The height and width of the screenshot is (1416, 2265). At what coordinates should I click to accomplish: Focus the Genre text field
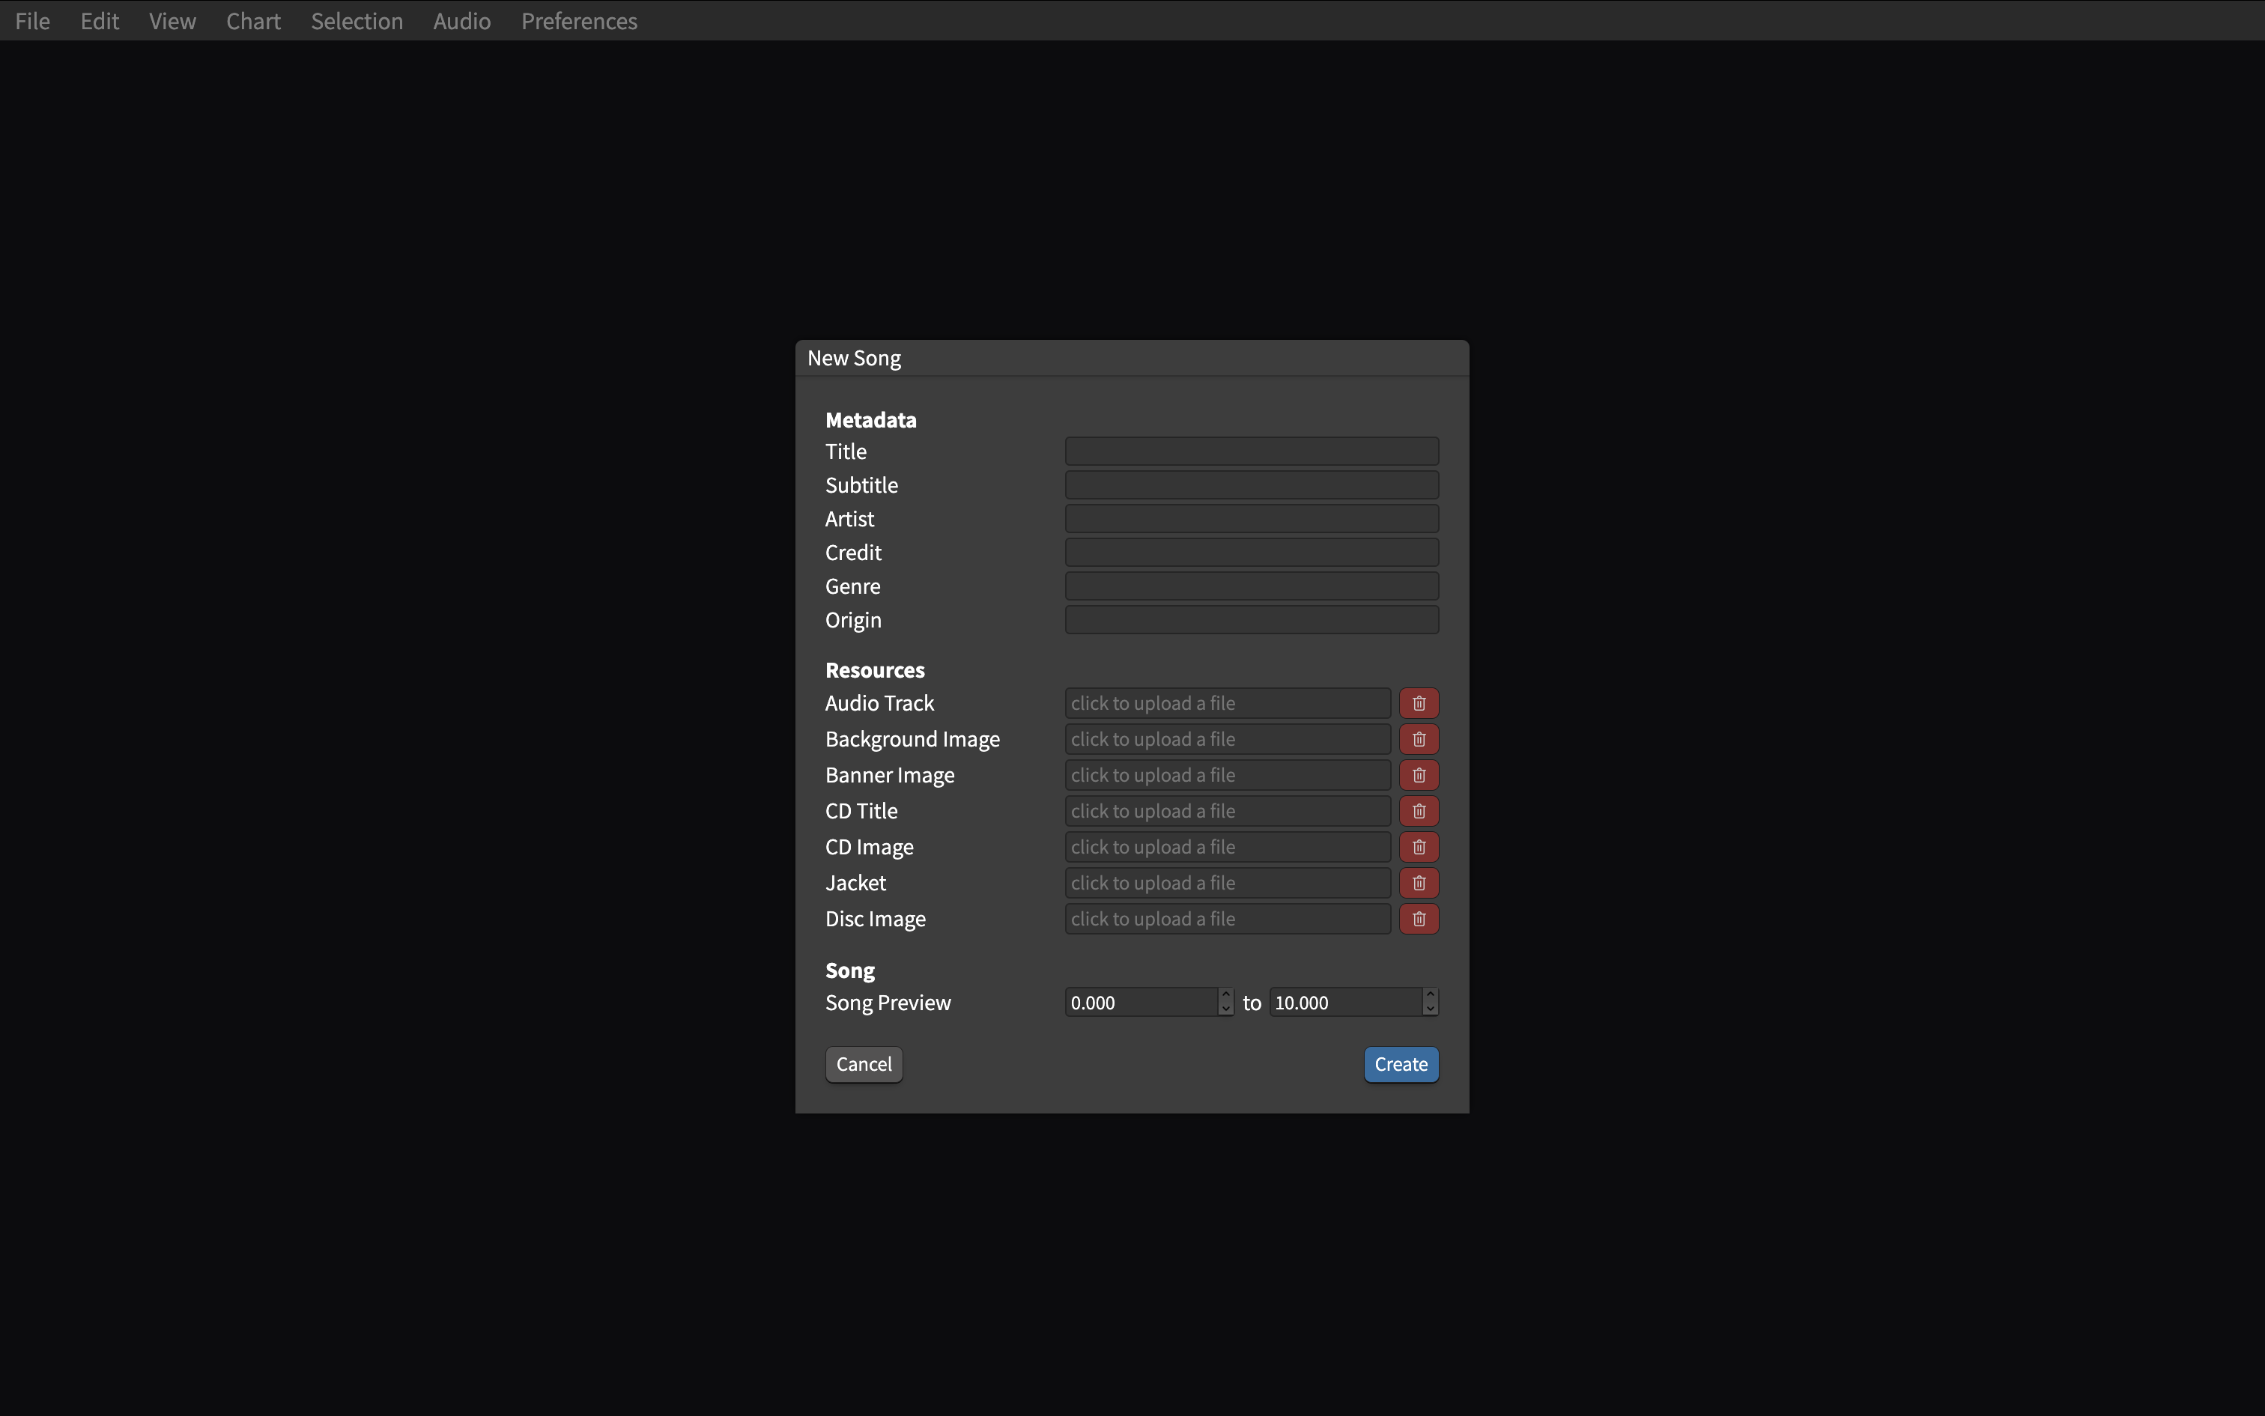point(1252,586)
